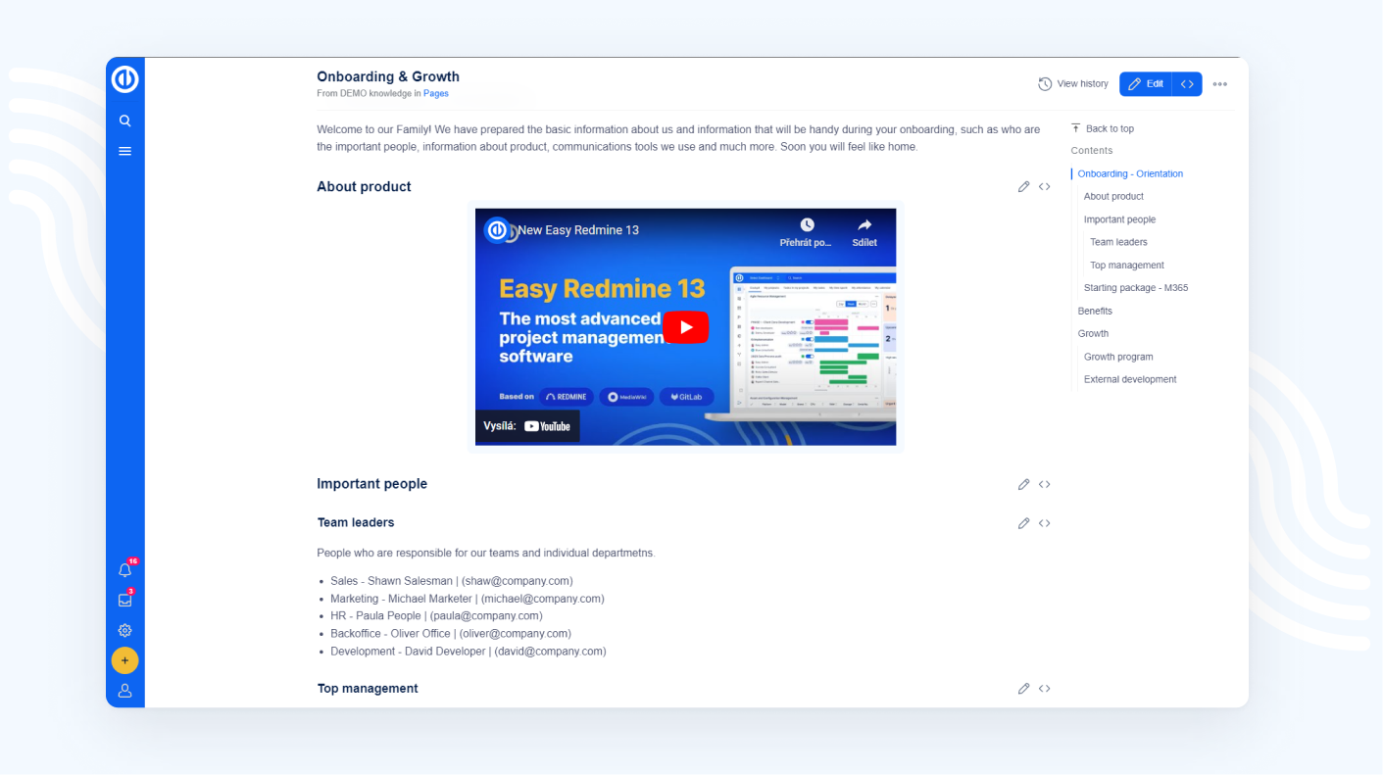Open notifications bell with 16 badge
The height and width of the screenshot is (775, 1383).
[x=124, y=570]
